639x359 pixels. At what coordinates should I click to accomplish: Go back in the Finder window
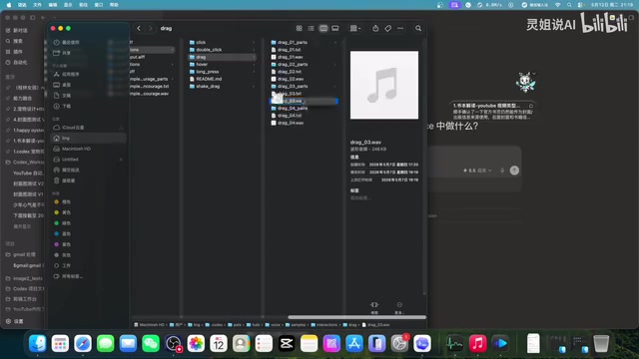coord(139,28)
